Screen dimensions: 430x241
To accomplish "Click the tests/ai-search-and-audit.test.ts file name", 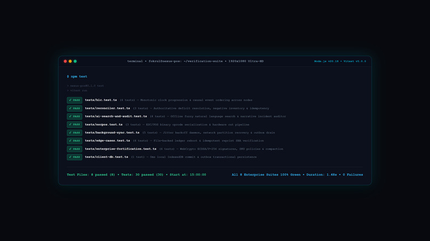I will click(x=116, y=117).
